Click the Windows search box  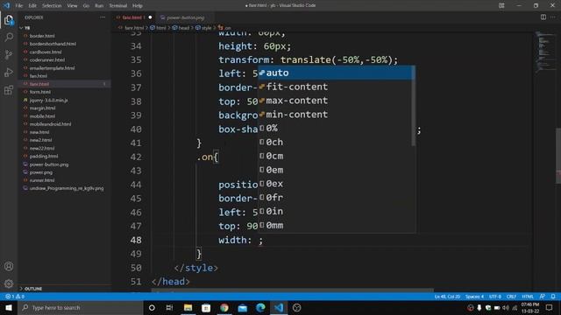[x=81, y=307]
